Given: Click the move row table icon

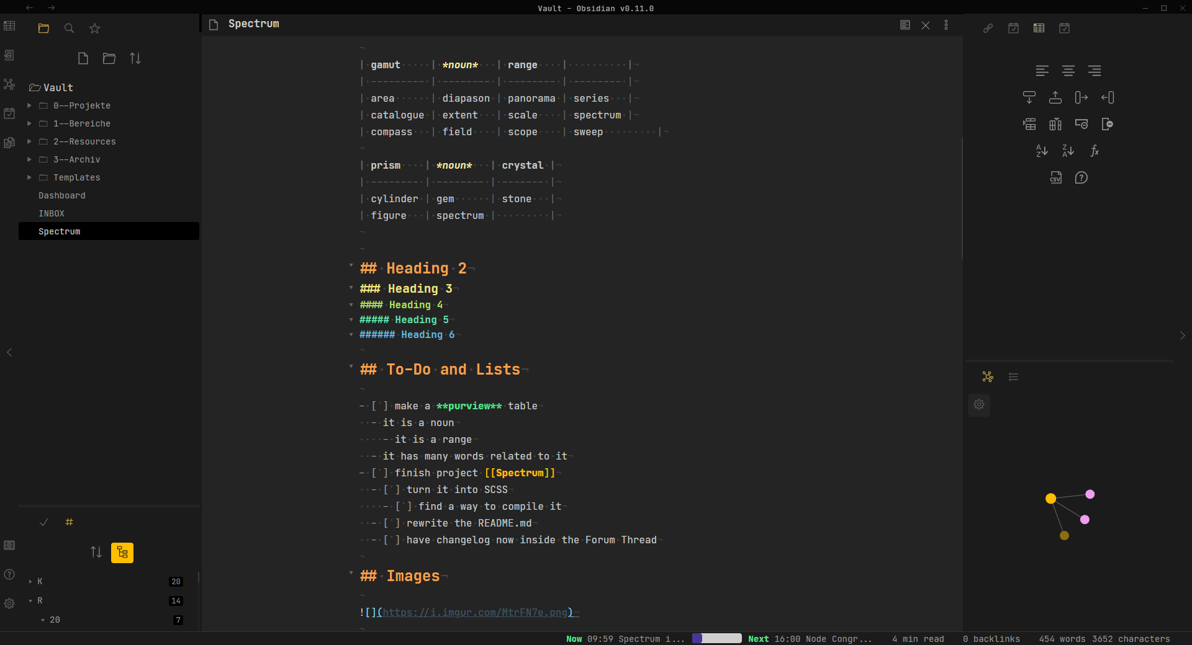Looking at the screenshot, I should coord(1029,124).
